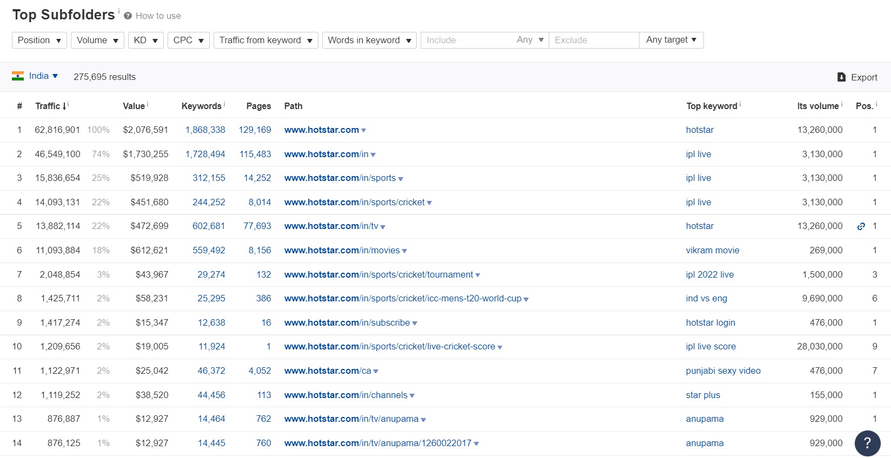The height and width of the screenshot is (458, 891).
Task: Click the Include keyword input field
Action: coord(467,40)
